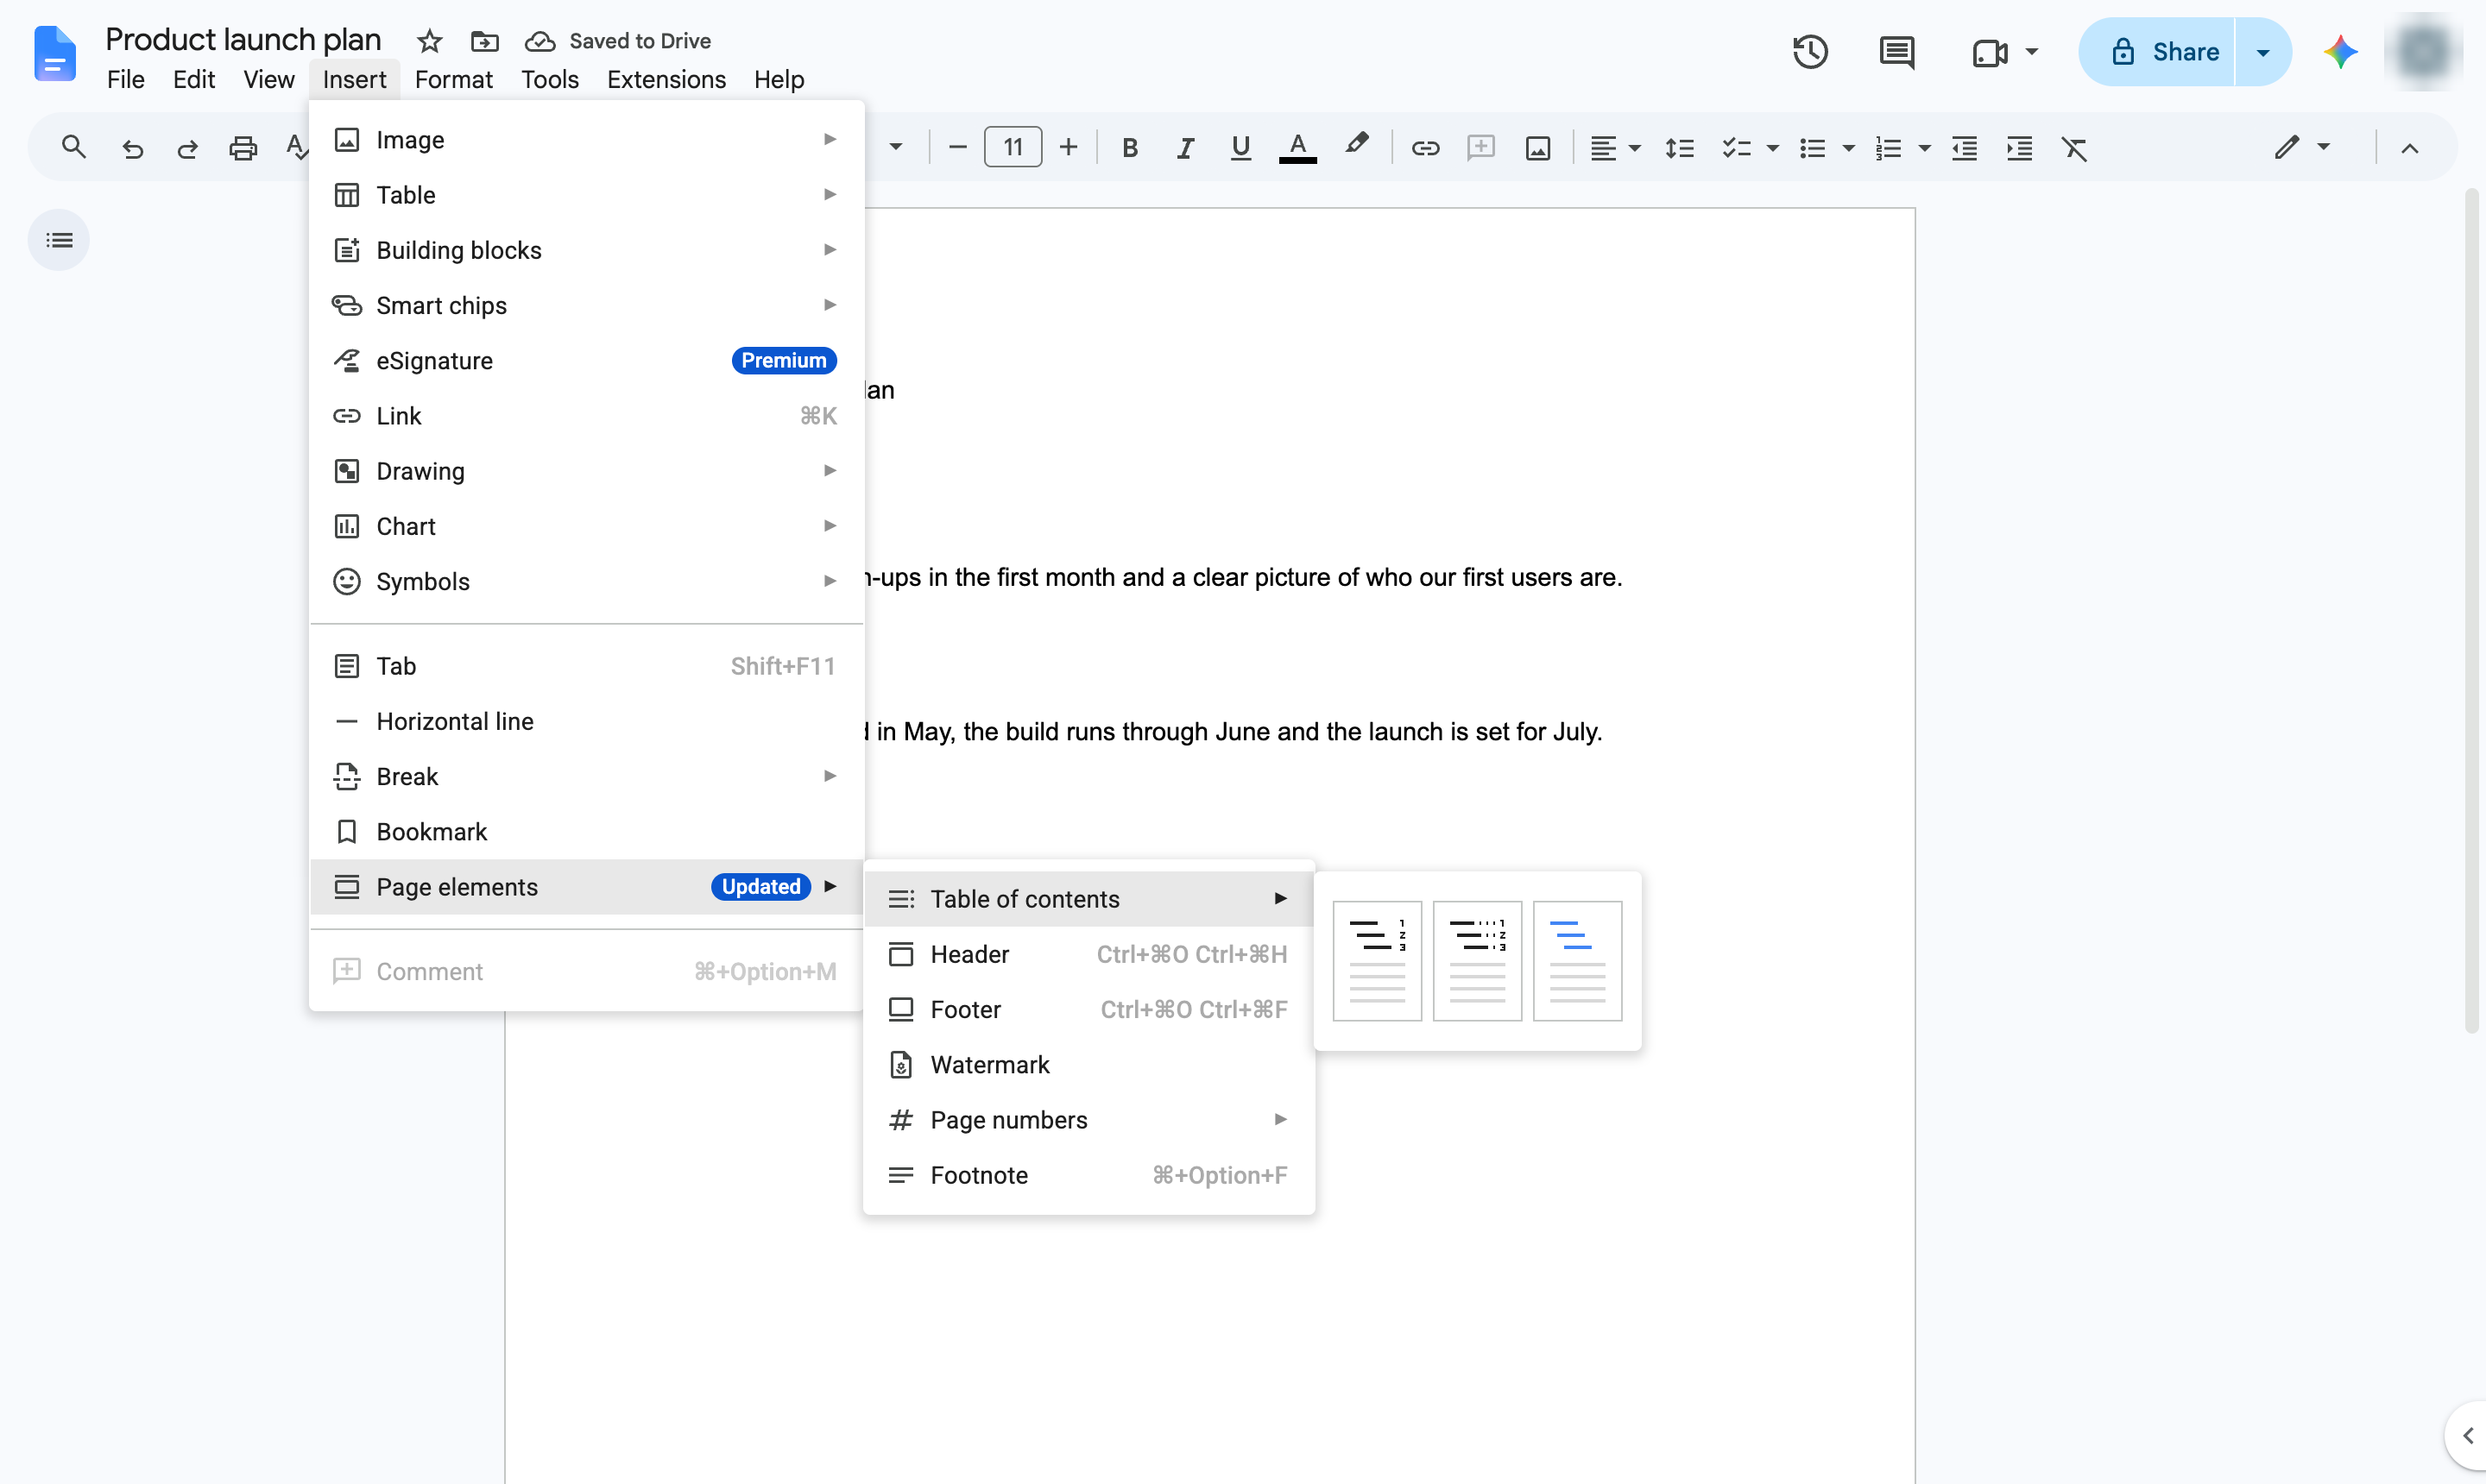The image size is (2486, 1484).
Task: Choose dotted-line table of contents style
Action: pyautogui.click(x=1477, y=961)
